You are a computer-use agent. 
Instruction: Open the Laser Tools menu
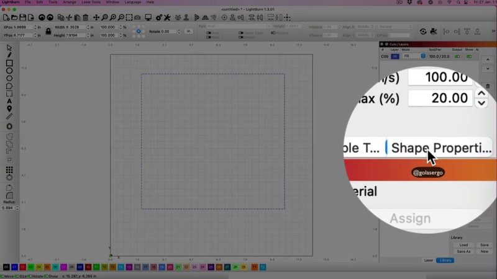[91, 2]
